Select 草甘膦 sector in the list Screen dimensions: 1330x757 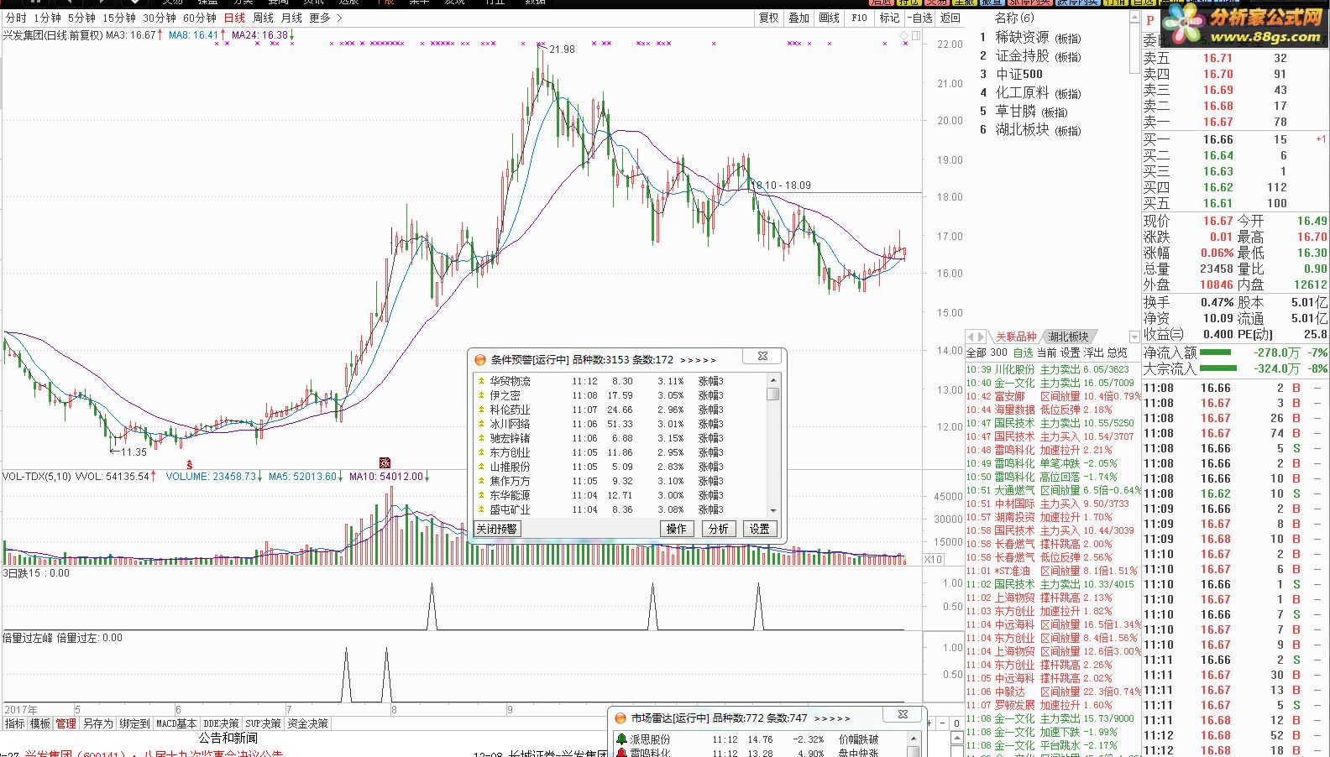[x=1031, y=112]
